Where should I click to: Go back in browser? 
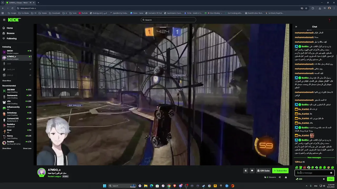pos(3,8)
